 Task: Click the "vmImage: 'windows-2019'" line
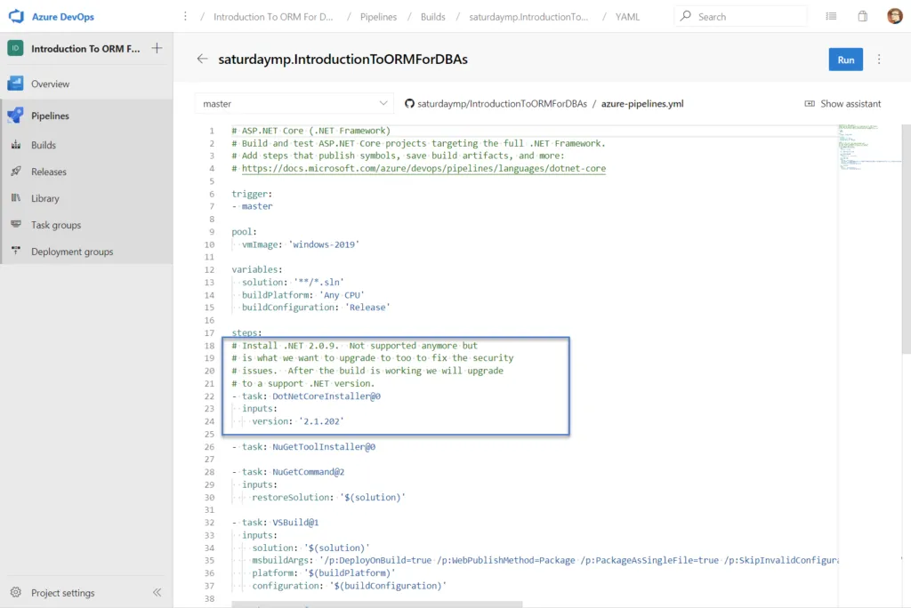coord(301,244)
